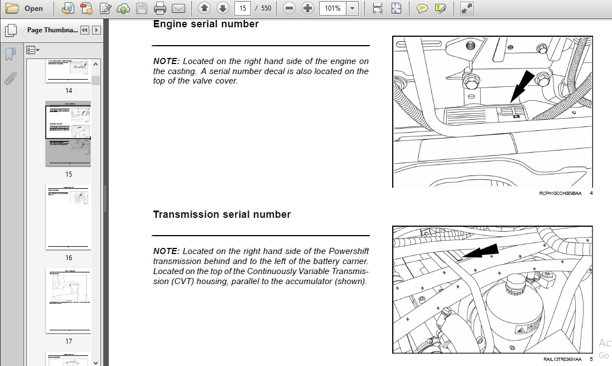Screen dimensions: 612x366
Task: Click the page number field showing 15
Action: coord(242,8)
